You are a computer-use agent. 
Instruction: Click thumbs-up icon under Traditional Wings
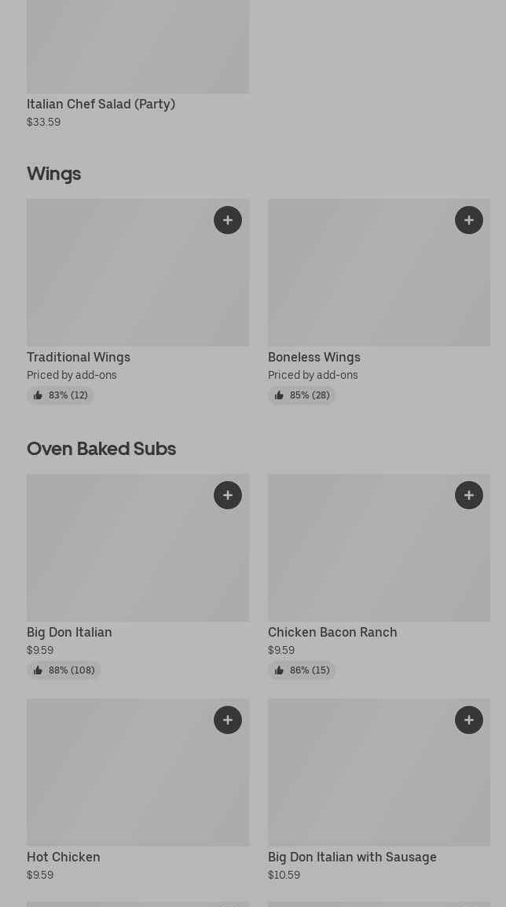38,395
